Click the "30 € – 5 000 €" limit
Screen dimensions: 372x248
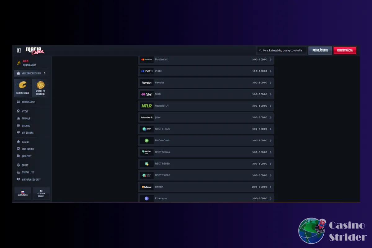pos(259,187)
